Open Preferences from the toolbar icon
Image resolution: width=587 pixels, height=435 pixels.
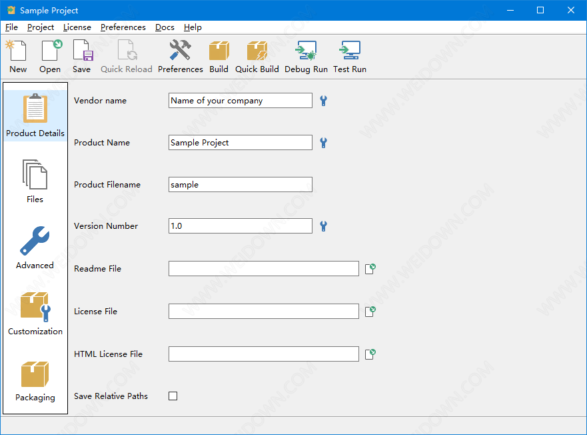(x=181, y=56)
